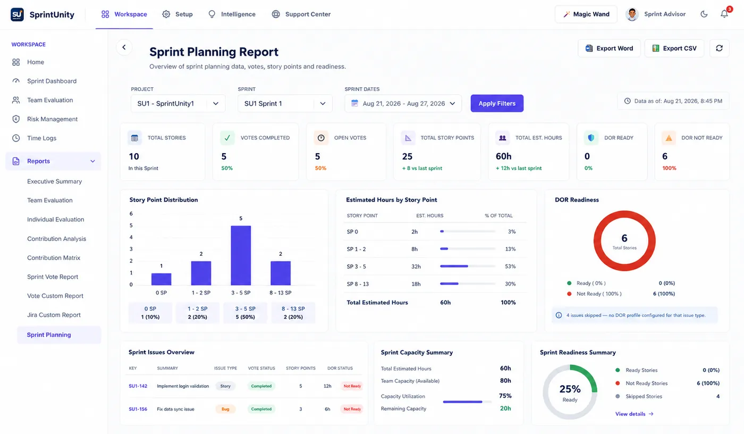Image resolution: width=744 pixels, height=434 pixels.
Task: Click the Votes Completed checkmark icon
Action: [x=227, y=138]
